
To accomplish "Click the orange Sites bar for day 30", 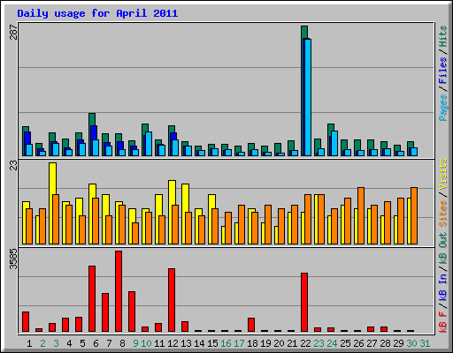I will (414, 215).
